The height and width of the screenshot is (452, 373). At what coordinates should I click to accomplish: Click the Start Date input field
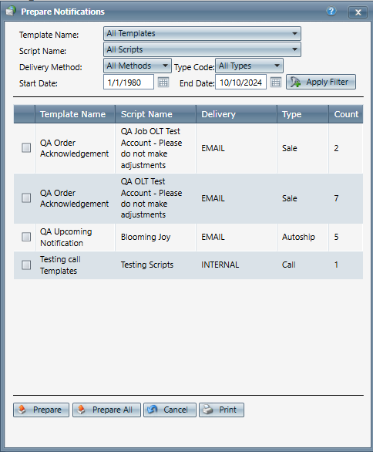pyautogui.click(x=129, y=83)
